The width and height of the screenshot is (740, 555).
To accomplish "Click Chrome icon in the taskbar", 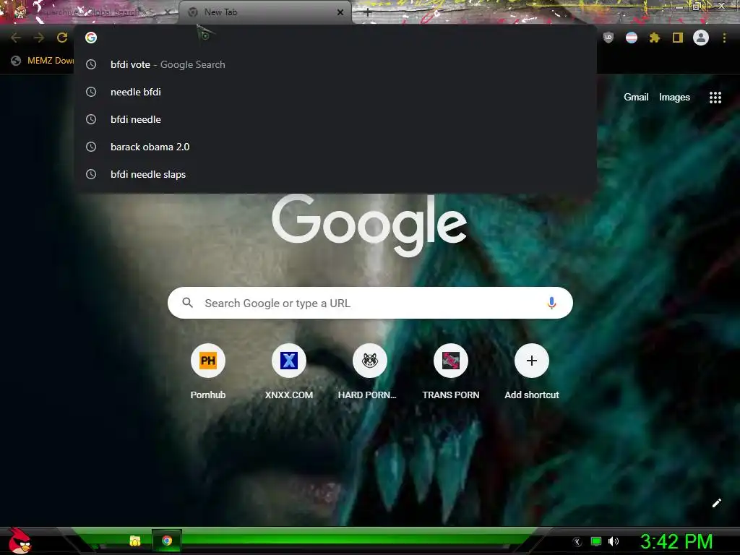I will [x=167, y=541].
